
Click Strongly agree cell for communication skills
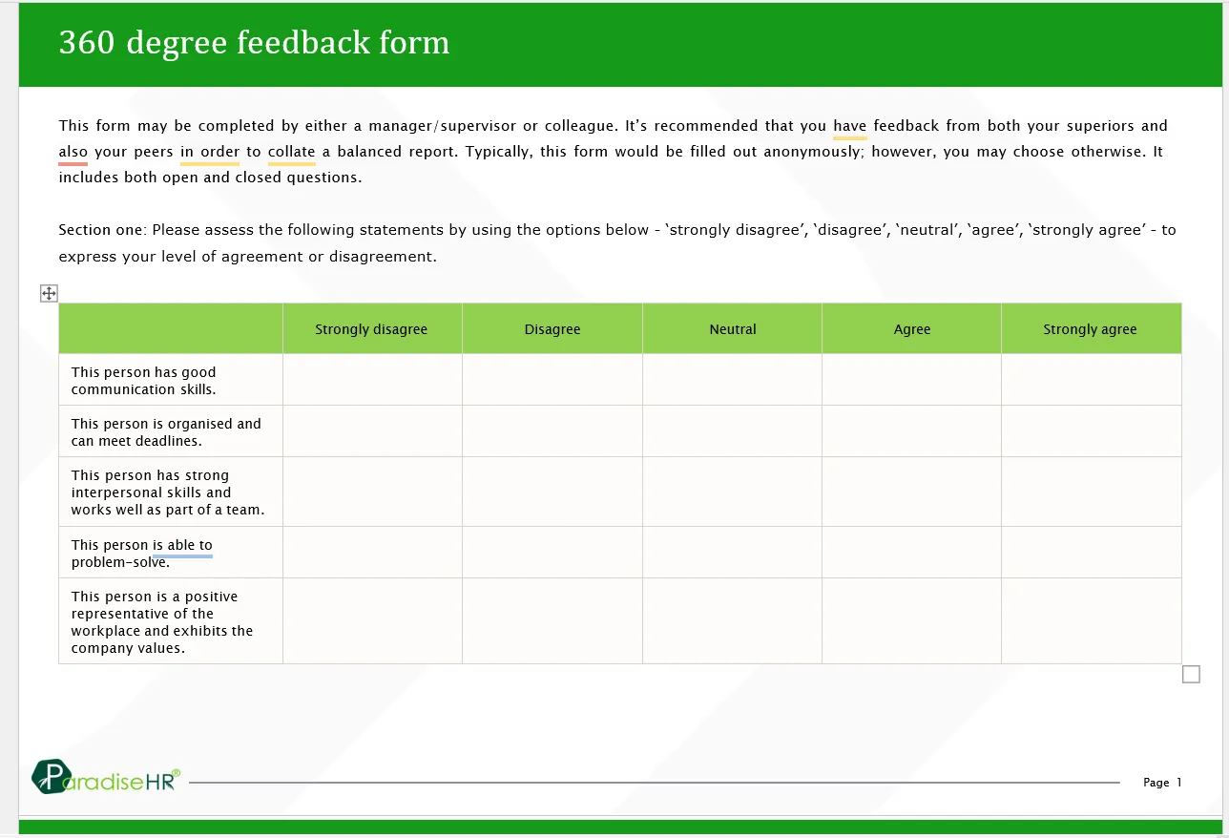(x=1091, y=380)
